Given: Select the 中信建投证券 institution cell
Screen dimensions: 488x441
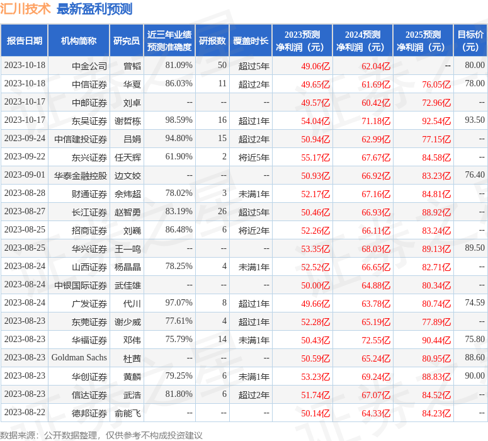Looking at the screenshot, I should (x=81, y=139).
